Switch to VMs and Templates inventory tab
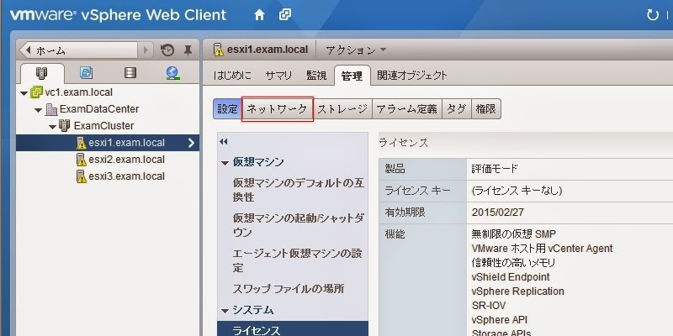This screenshot has width=673, height=336. pos(86,73)
